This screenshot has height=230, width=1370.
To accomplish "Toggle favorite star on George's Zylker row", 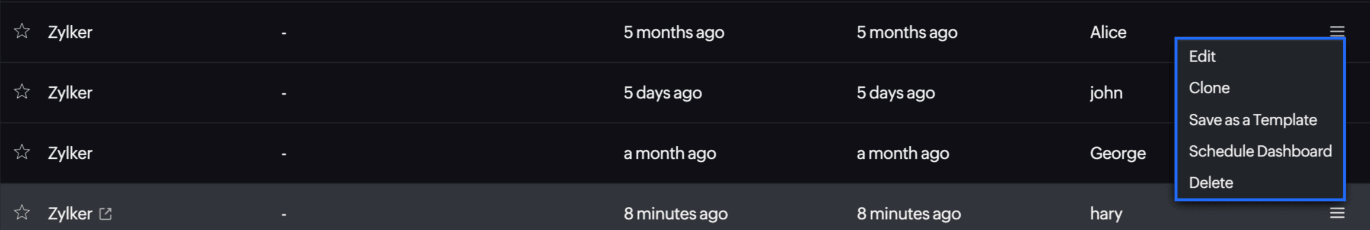I will [22, 152].
